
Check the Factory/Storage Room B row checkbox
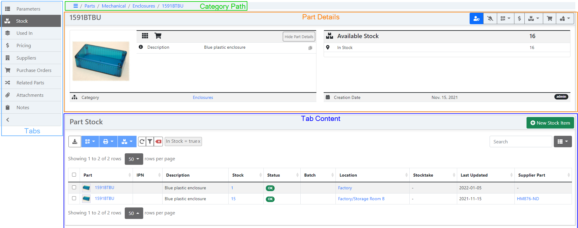click(74, 198)
